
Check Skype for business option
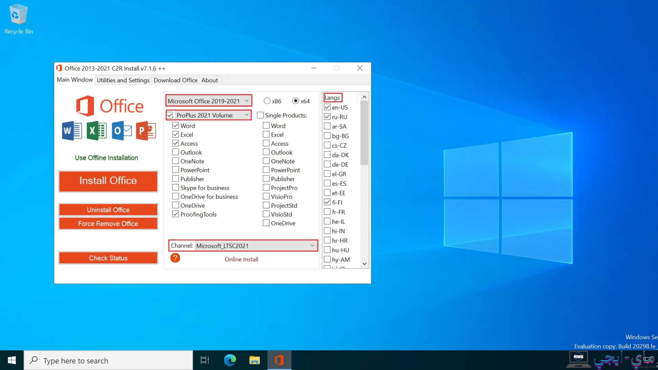(175, 187)
